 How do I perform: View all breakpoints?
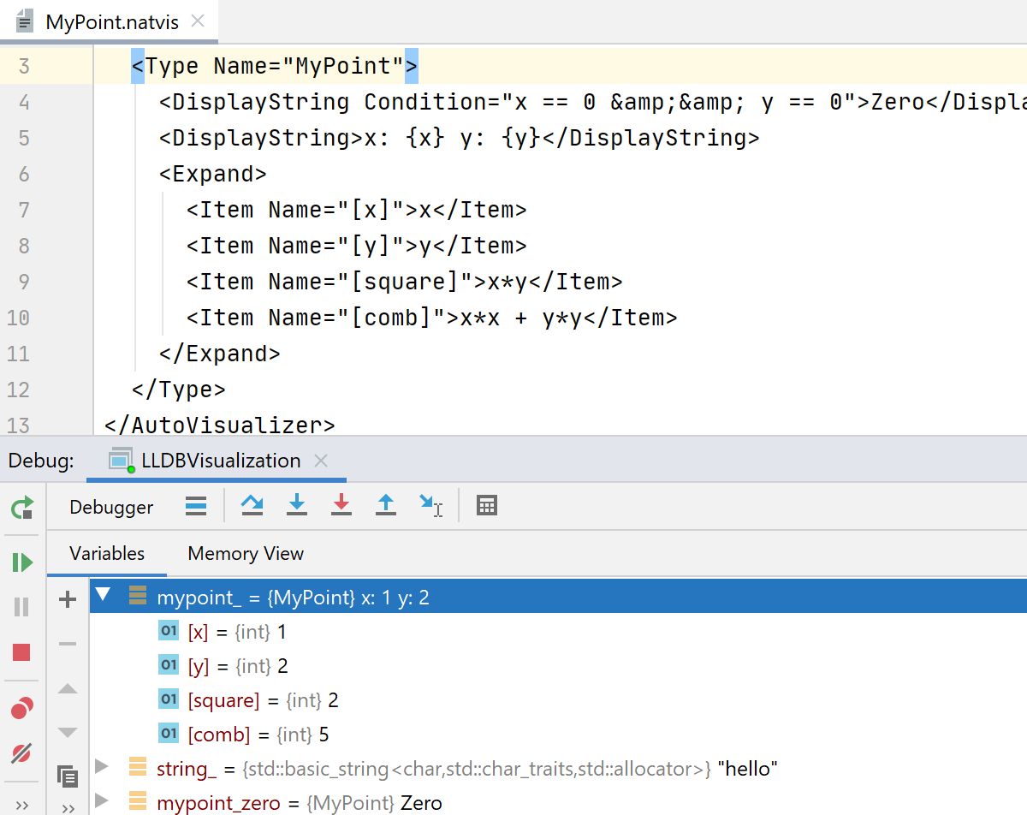pyautogui.click(x=22, y=708)
